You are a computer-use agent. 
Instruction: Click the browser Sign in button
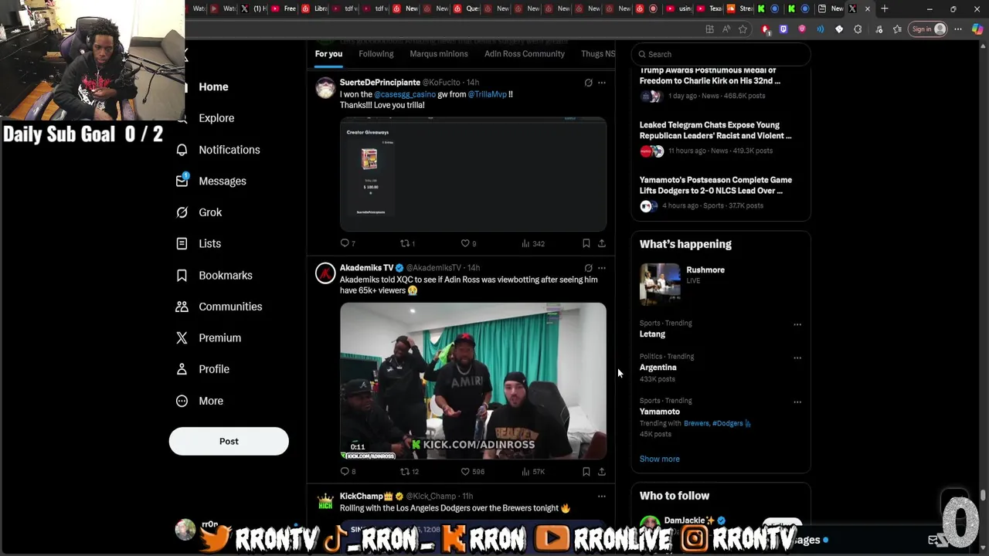(928, 29)
